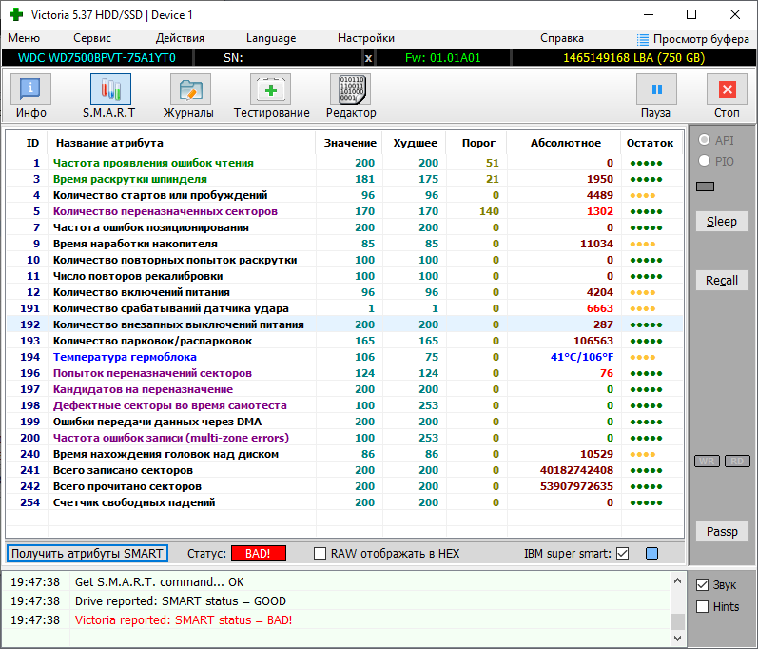
Task: Select the PIO radio button
Action: pyautogui.click(x=704, y=161)
